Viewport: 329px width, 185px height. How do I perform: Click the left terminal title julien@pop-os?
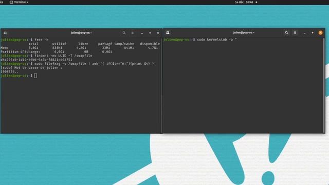(81, 33)
